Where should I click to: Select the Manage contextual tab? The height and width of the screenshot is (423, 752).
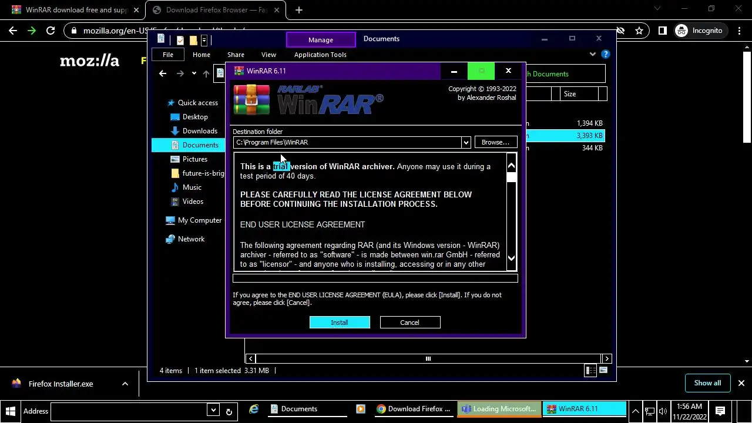coord(321,40)
